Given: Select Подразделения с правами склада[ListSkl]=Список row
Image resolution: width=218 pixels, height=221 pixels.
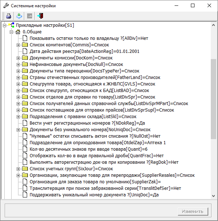Looking at the screenshot, I should (83, 116).
